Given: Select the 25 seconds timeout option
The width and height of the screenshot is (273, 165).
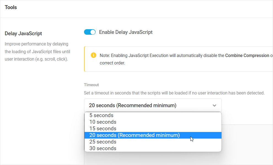Looking at the screenshot, I should point(103,142).
